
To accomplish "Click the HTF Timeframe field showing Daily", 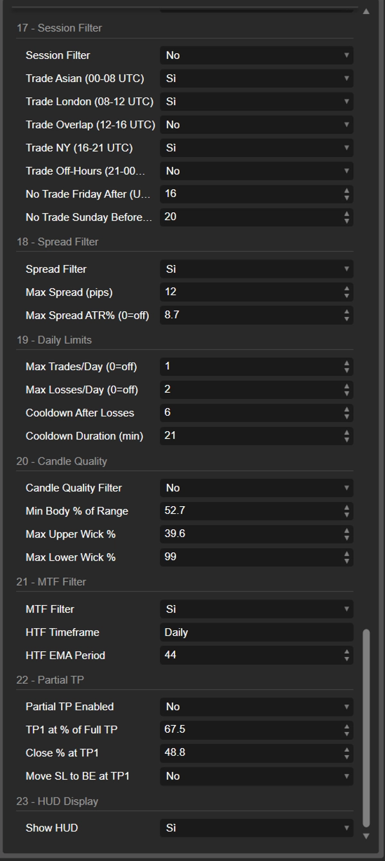I will click(256, 632).
